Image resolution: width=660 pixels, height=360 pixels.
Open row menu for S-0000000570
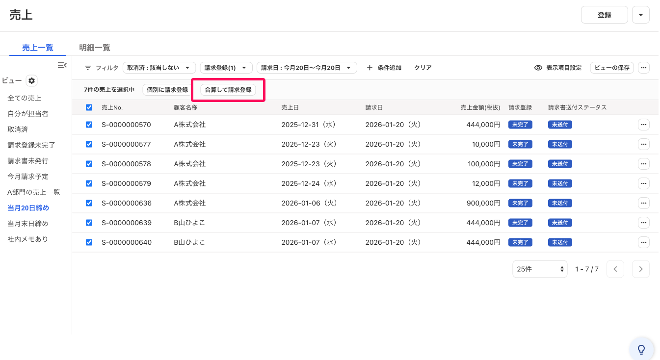(x=644, y=125)
